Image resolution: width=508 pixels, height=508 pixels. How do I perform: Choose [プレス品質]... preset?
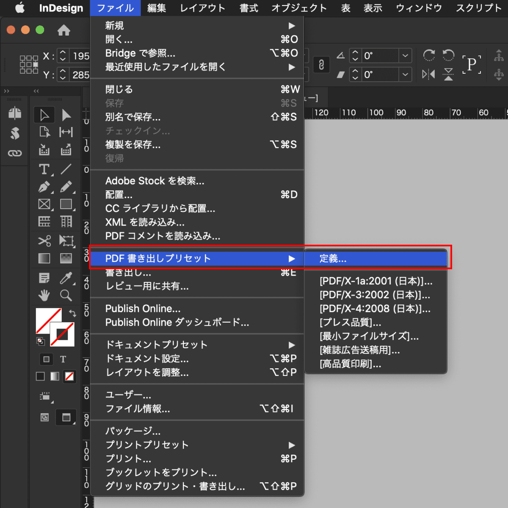click(376, 323)
